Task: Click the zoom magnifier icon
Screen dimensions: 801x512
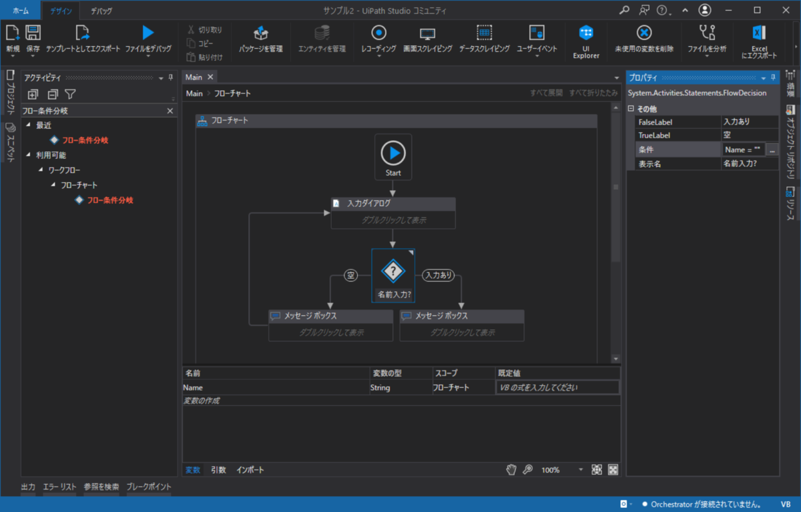Action: [x=527, y=470]
